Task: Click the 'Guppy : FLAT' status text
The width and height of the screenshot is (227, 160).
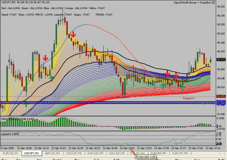Action: click(x=82, y=15)
